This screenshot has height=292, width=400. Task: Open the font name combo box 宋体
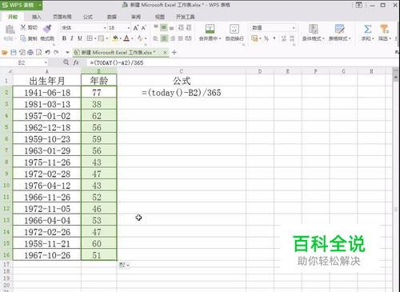coord(83,28)
